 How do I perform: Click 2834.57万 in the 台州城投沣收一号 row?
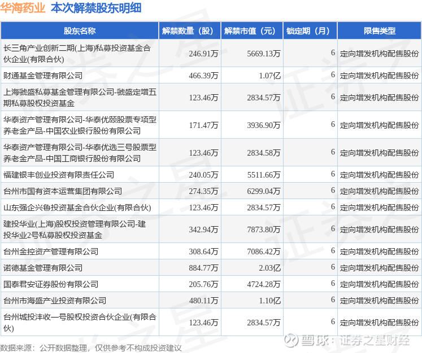click(x=264, y=323)
